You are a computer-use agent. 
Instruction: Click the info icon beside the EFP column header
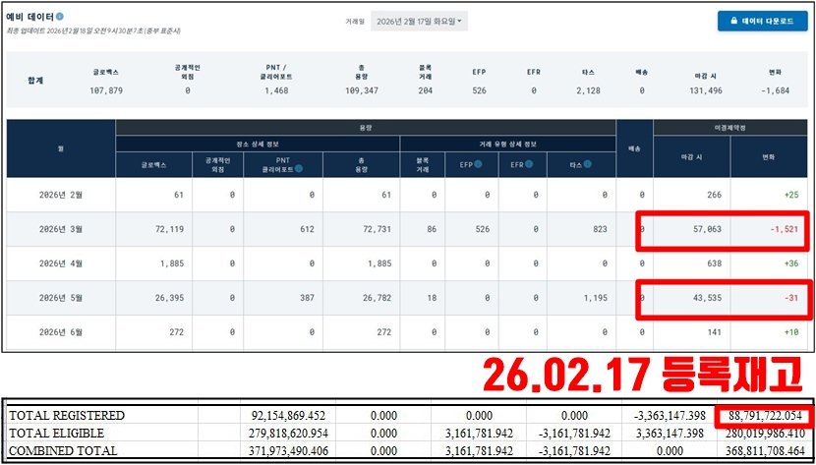478,164
